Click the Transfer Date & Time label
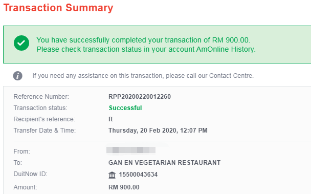 click(x=45, y=131)
